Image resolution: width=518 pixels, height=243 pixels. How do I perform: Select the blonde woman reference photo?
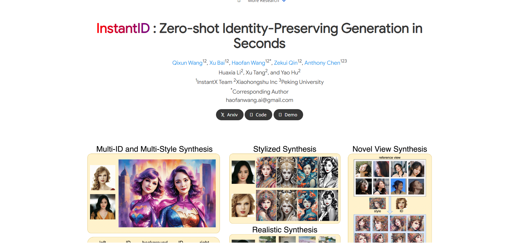[103, 178]
